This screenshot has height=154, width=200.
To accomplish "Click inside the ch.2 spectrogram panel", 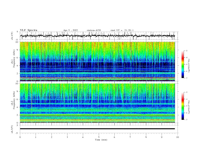I will (x=97, y=103).
